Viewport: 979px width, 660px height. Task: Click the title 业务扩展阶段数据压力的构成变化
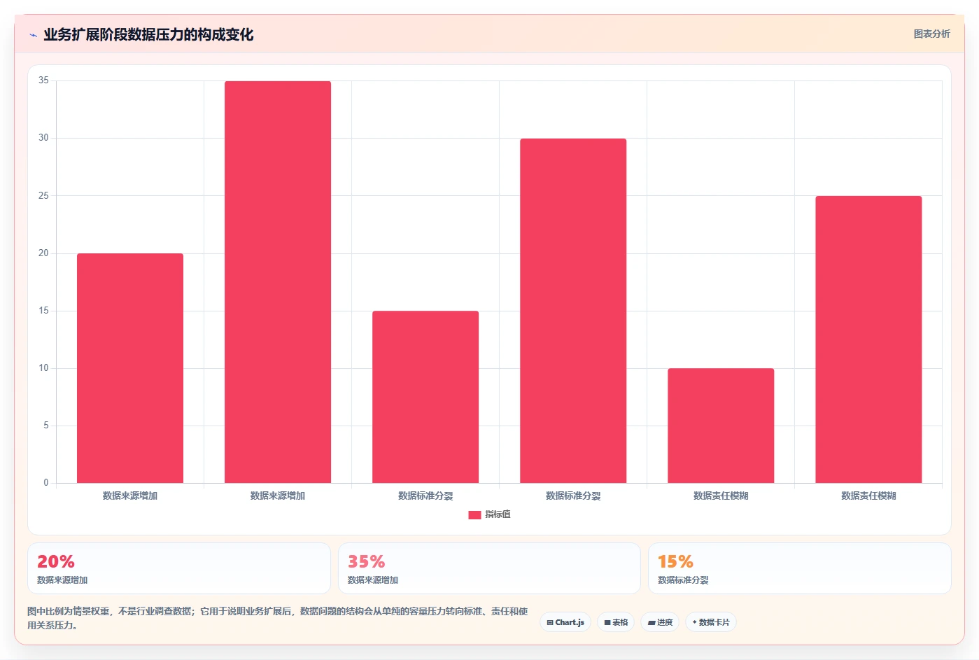coord(148,35)
